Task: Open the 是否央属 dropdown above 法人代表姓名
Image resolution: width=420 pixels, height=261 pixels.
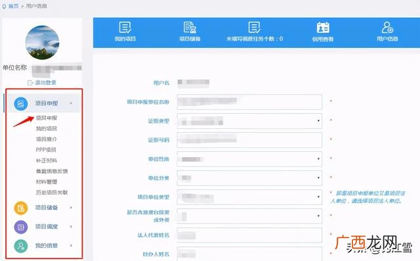Action: (249, 216)
